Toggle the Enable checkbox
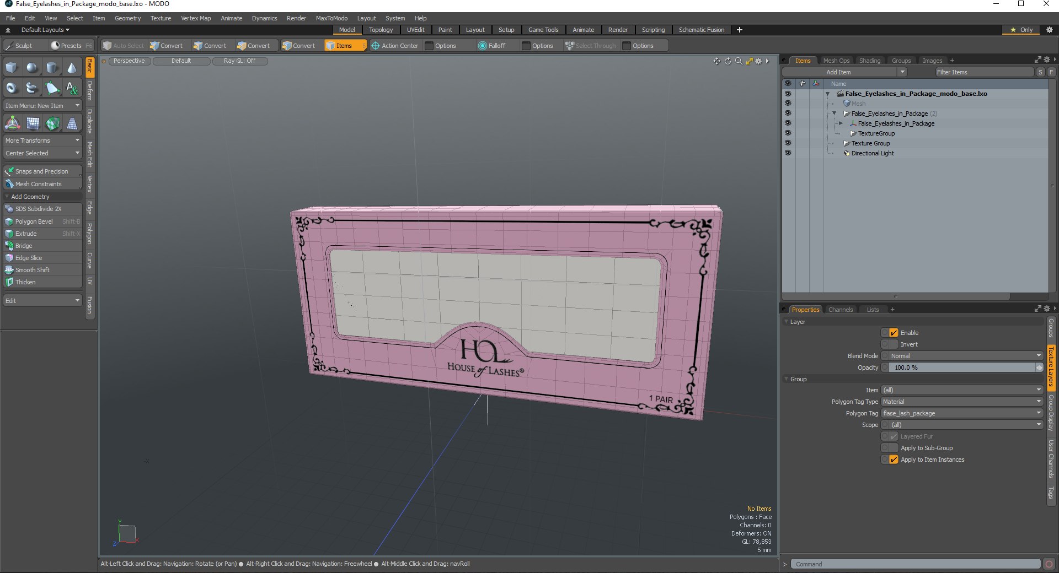Viewport: 1059px width, 573px height. pos(894,333)
